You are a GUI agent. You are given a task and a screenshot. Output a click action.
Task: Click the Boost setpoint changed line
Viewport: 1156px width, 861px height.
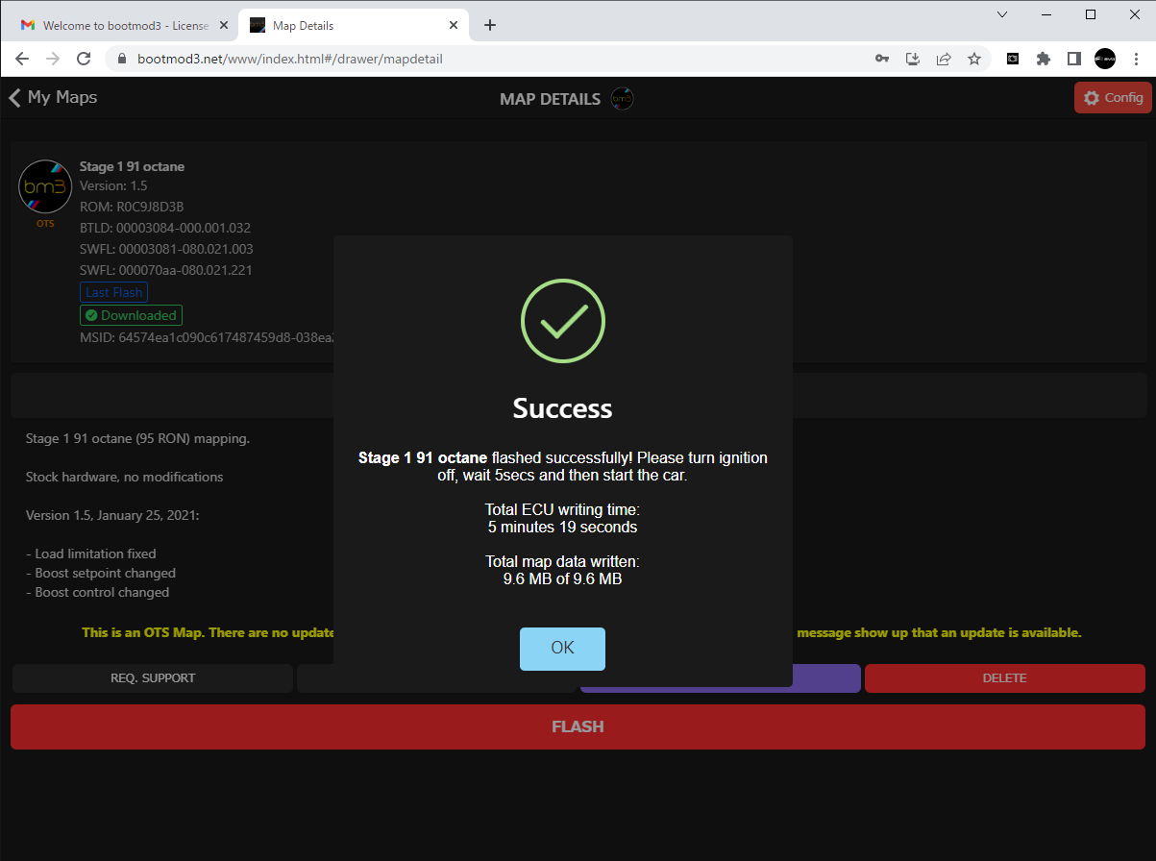101,573
